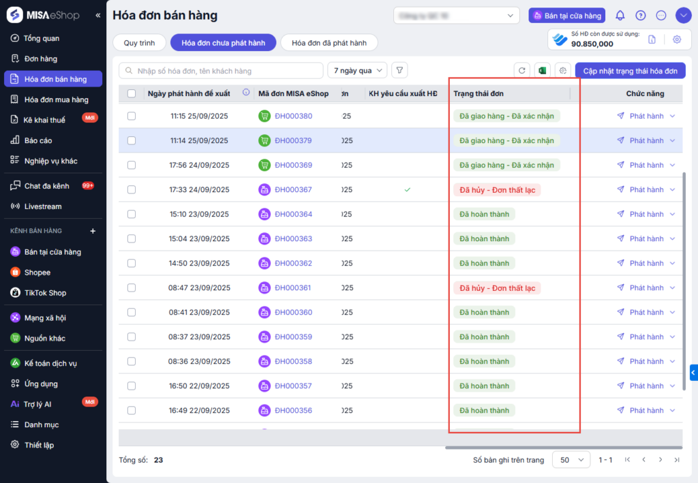Open the 7 ngày qua date dropdown
This screenshot has height=483, width=698.
coord(357,70)
